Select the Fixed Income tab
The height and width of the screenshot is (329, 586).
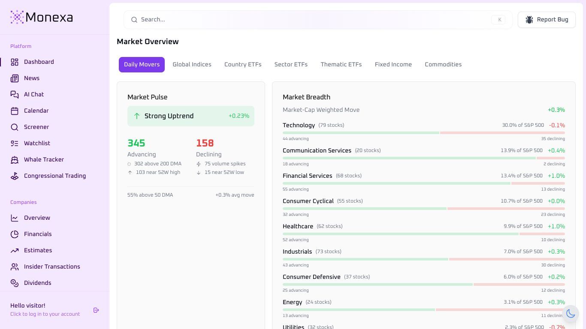(393, 65)
